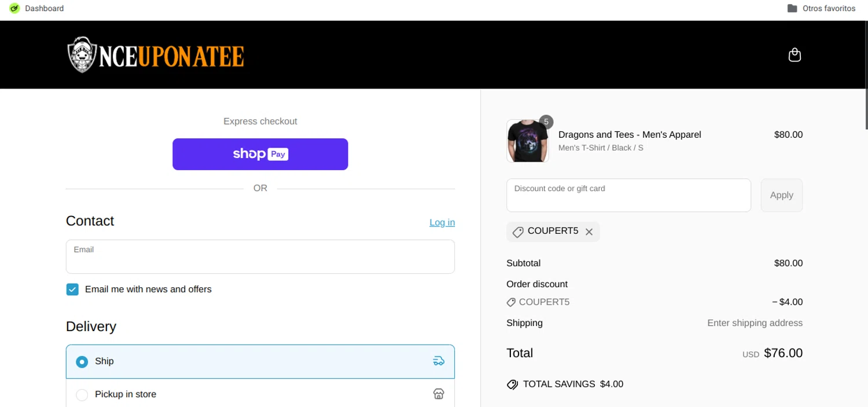Viewport: 868px width, 407px height.
Task: Click the total savings tag icon
Action: click(x=512, y=384)
